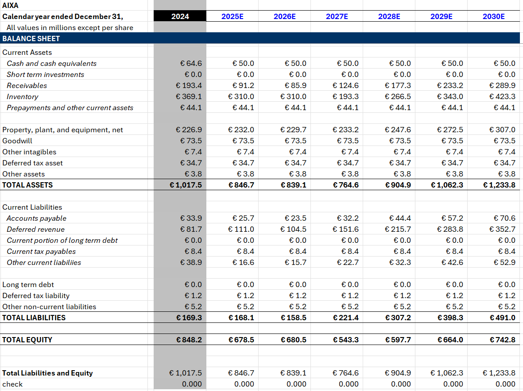This screenshot has width=523, height=391.
Task: Select the 2024 column header cell
Action: pyautogui.click(x=180, y=16)
